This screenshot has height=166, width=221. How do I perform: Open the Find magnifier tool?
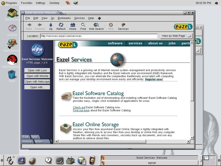click(83, 27)
